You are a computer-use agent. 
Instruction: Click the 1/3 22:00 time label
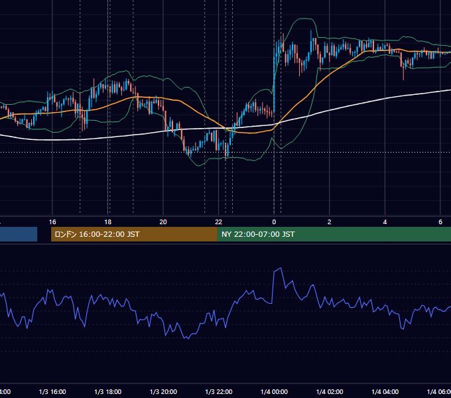point(219,391)
